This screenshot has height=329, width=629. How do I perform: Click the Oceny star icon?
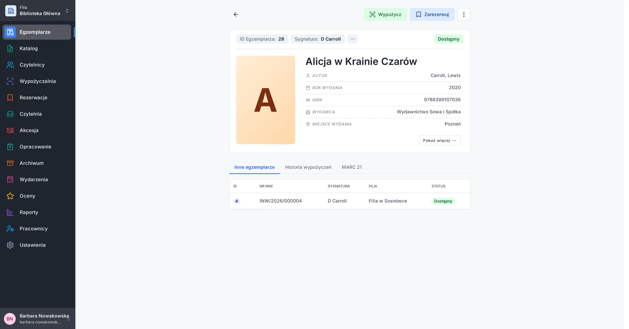(10, 196)
